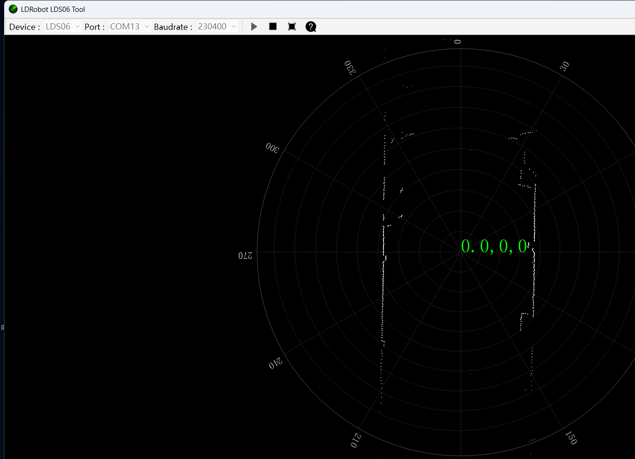Click the green '0. 0, 0, 0' readout
The image size is (635, 459).
click(494, 246)
